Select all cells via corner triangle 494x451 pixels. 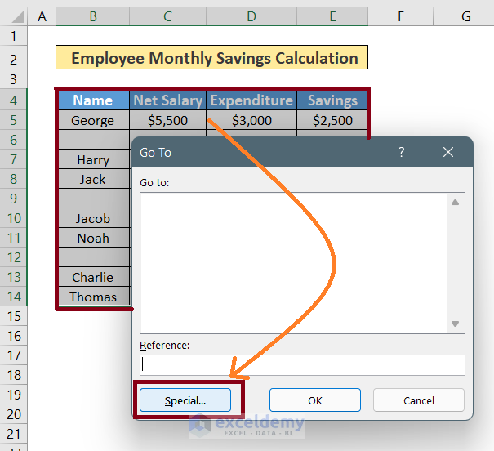pyautogui.click(x=18, y=16)
